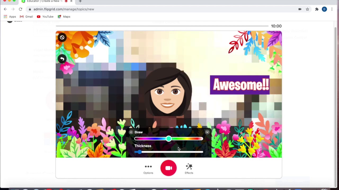Viewport: 339px width, 190px height.
Task: Clear all drawings with the cancel icon
Action: tap(62, 37)
